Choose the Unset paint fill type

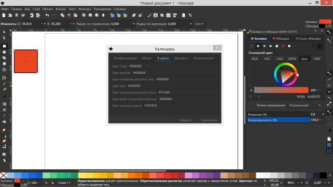click(x=296, y=46)
